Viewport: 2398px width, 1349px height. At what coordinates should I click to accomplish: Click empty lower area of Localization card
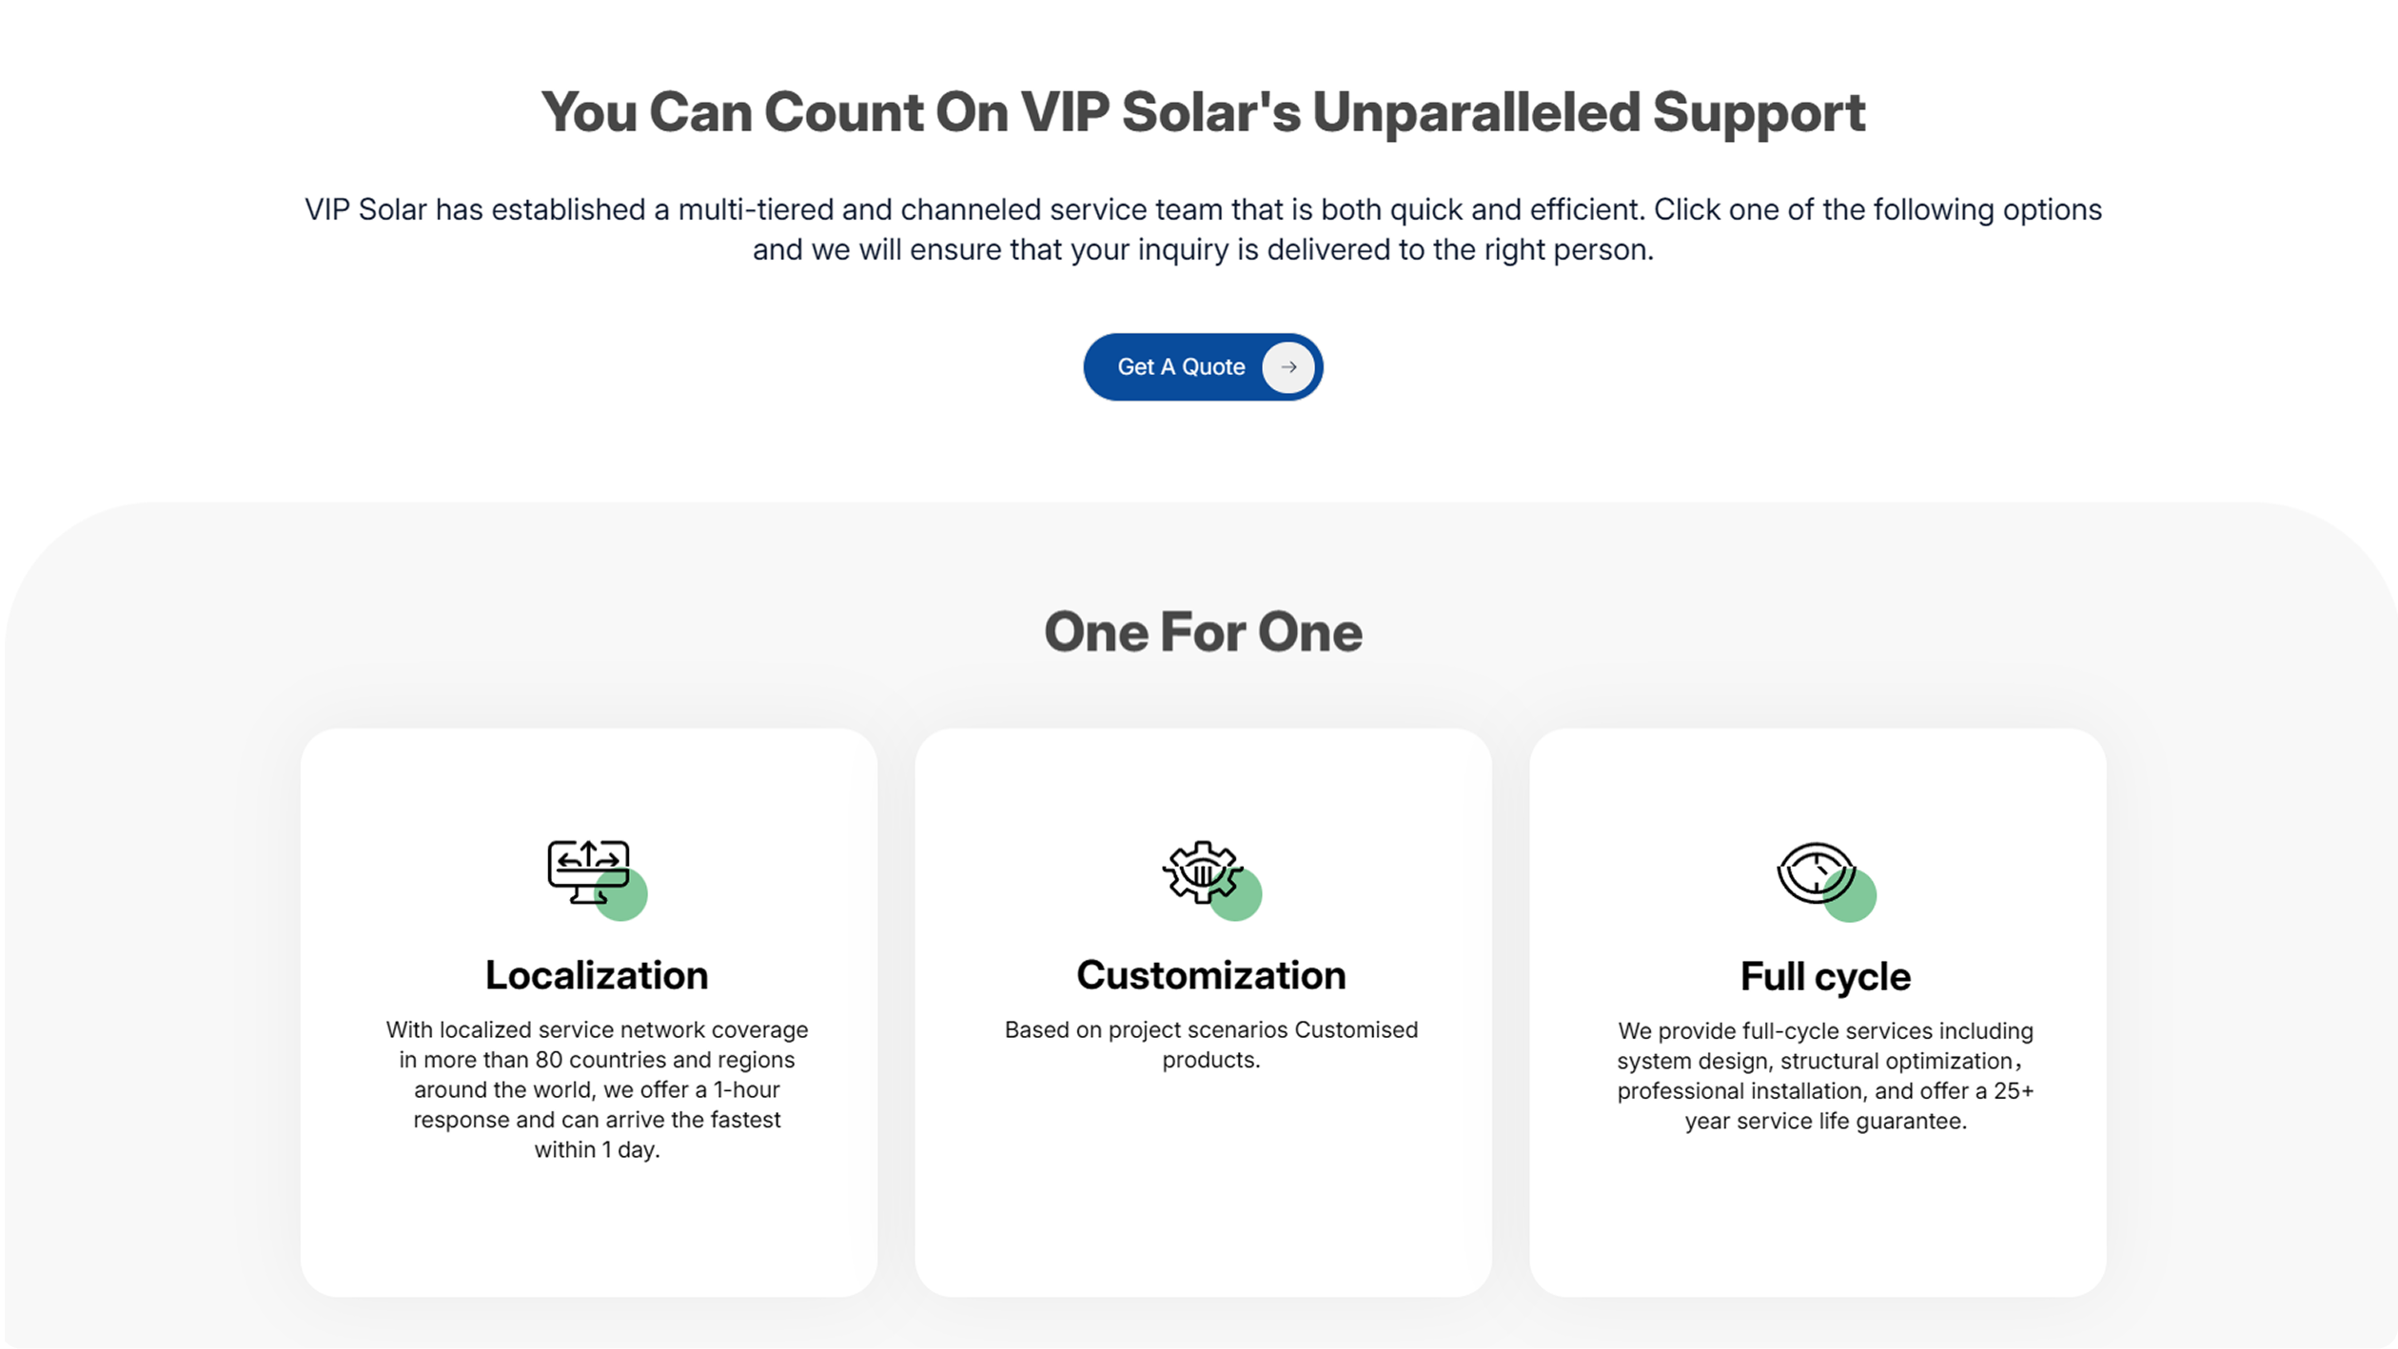(589, 1232)
